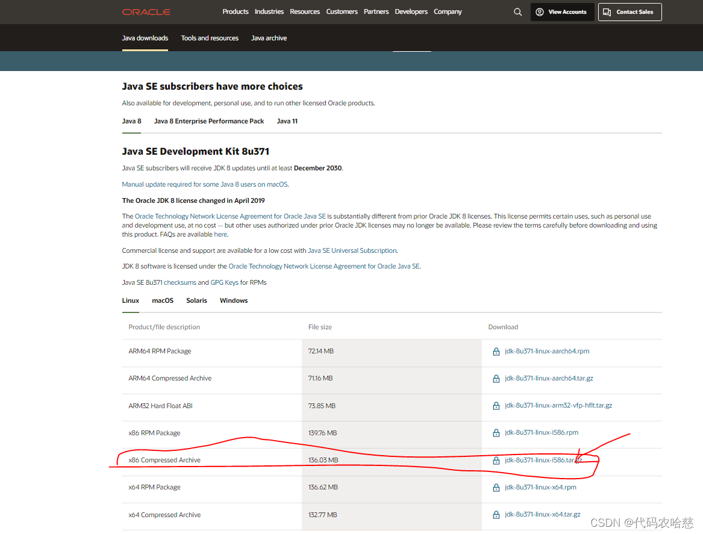Click the View Accounts button
Screen dimensions: 703x534
pos(562,11)
